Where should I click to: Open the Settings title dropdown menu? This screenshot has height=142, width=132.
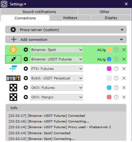[x=18, y=4]
